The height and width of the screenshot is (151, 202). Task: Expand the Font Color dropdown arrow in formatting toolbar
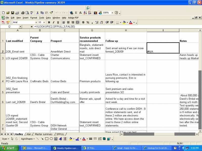(x=134, y=22)
